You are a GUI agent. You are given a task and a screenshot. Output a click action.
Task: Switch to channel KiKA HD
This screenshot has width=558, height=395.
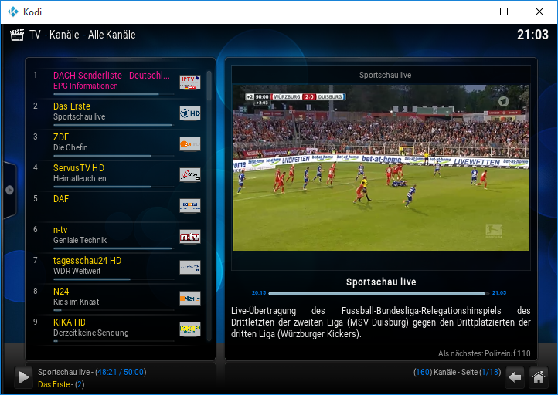[70, 322]
